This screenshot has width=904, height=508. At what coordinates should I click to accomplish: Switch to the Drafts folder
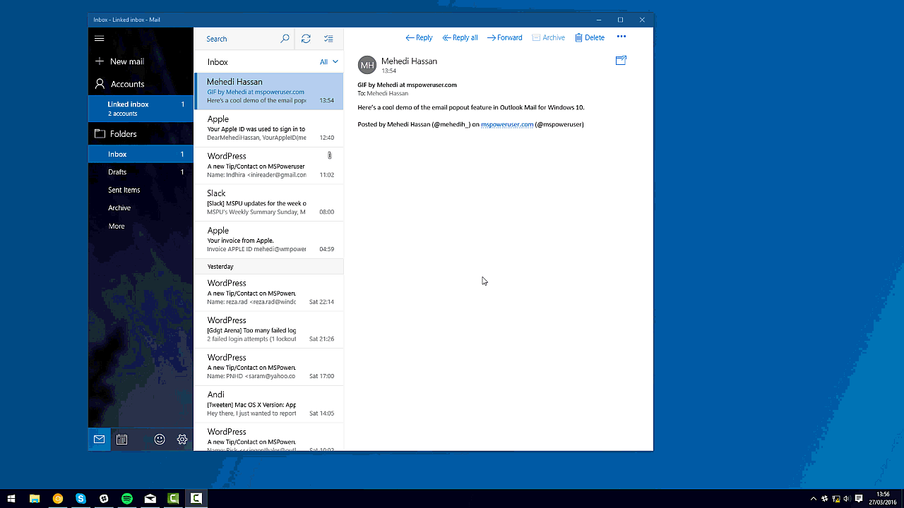coord(117,171)
